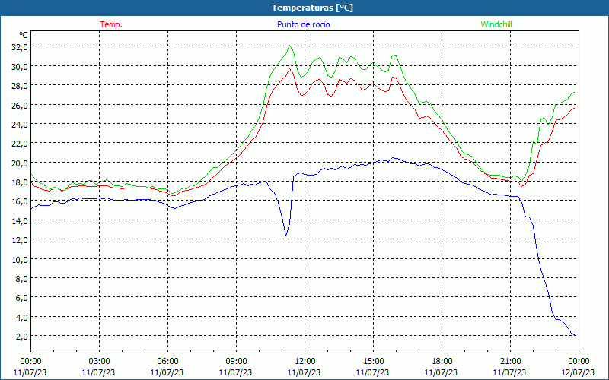
Task: Click the '09:00' time axis label
Action: (x=236, y=362)
